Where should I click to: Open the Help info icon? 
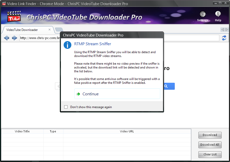[218, 14]
